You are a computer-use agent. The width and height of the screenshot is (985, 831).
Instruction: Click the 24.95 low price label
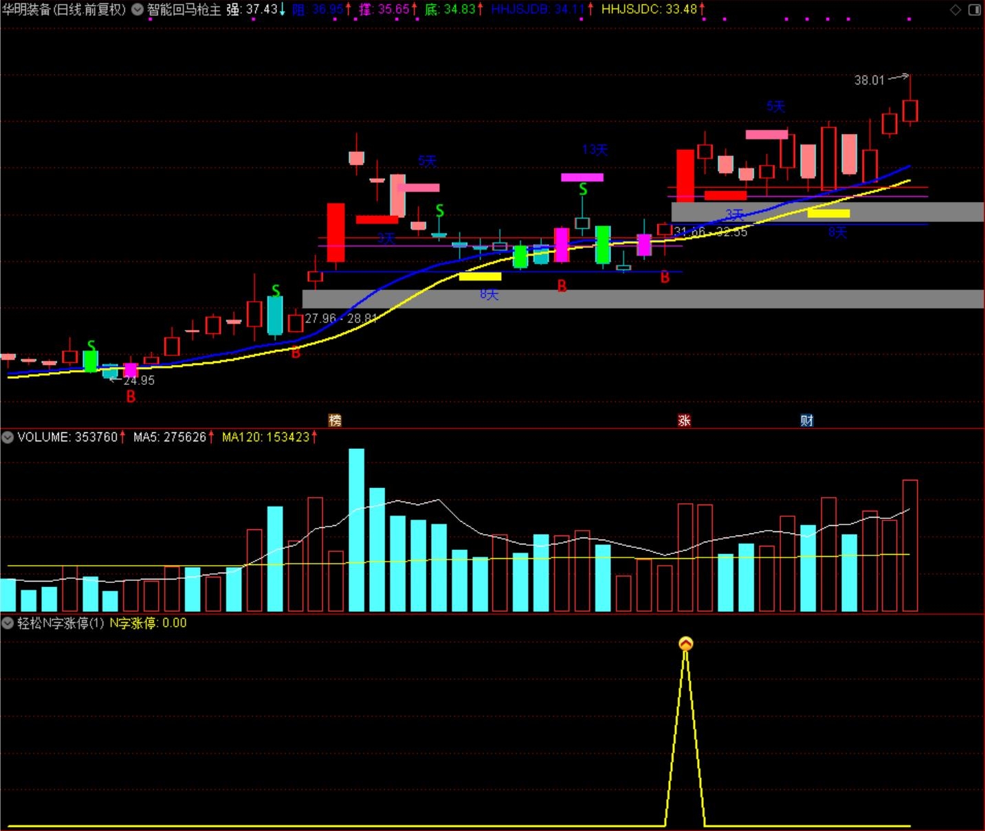pyautogui.click(x=139, y=380)
